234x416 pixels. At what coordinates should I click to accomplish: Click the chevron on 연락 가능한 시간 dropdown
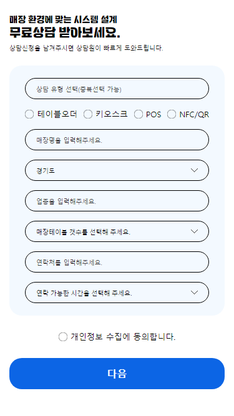(x=195, y=293)
